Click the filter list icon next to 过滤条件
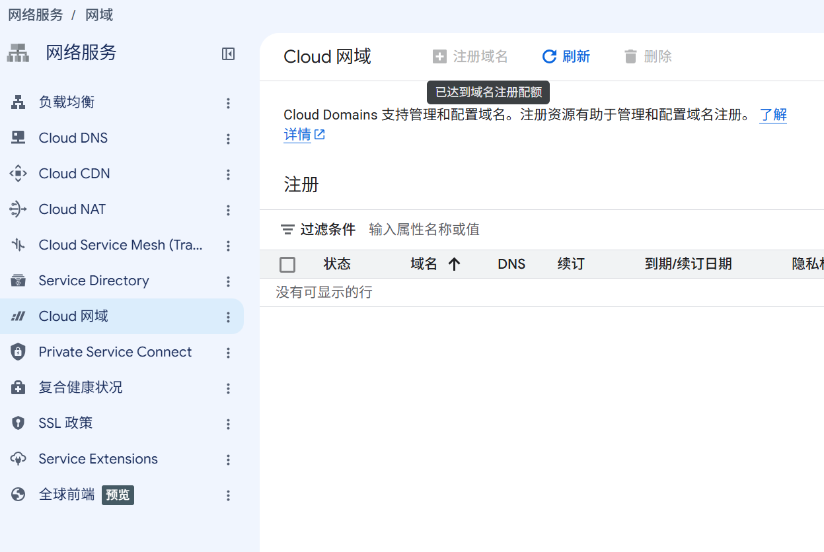This screenshot has width=824, height=552. [287, 230]
